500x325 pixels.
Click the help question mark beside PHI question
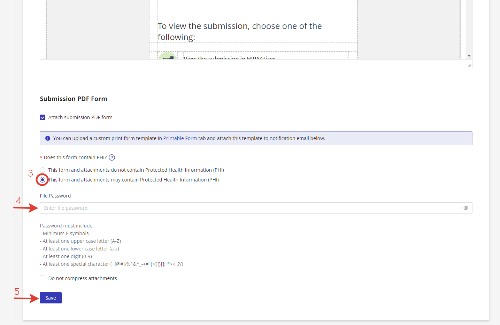[x=112, y=157]
